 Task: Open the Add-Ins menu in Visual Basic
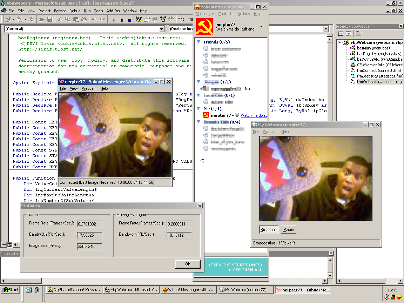click(113, 11)
